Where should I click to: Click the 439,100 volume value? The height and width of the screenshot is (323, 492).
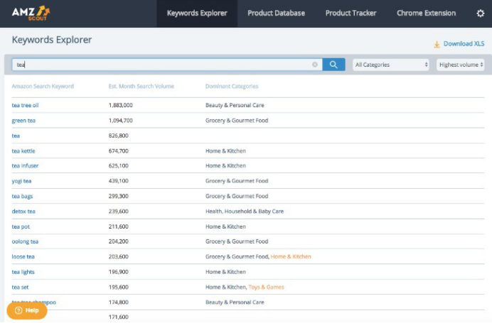[x=119, y=181]
